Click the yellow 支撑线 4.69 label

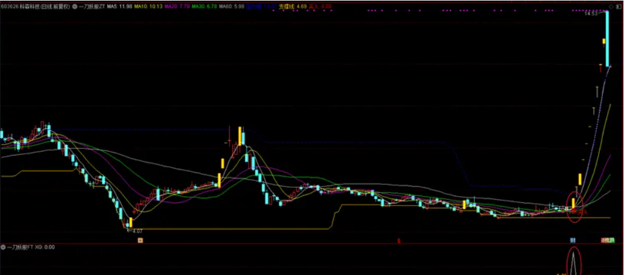(x=292, y=6)
